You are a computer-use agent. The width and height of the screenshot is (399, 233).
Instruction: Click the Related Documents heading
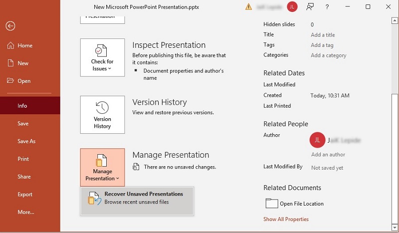pos(292,188)
